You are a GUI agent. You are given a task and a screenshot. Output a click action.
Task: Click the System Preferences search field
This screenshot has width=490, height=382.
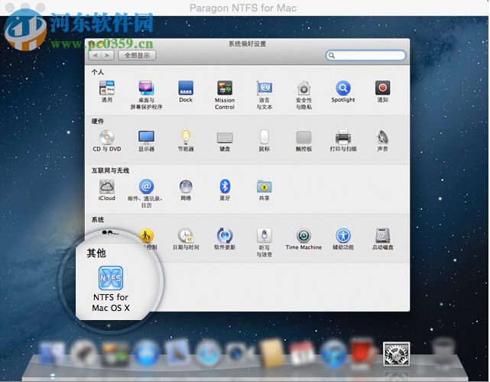pyautogui.click(x=365, y=56)
